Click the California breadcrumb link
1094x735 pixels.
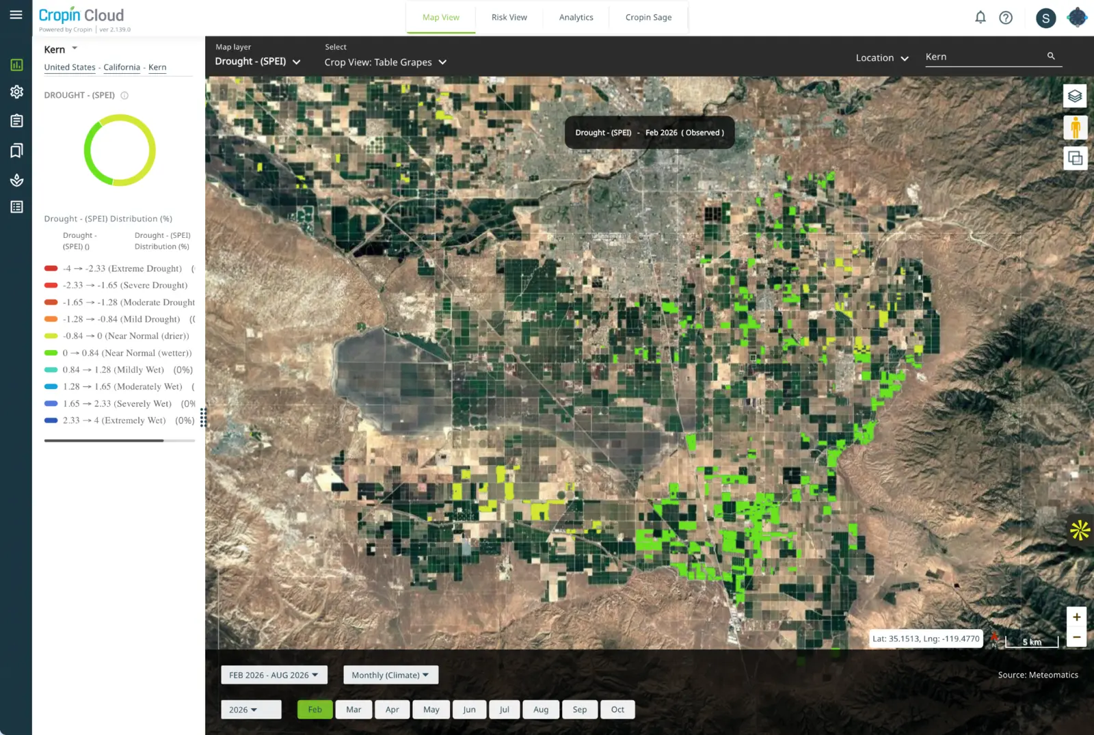[122, 67]
